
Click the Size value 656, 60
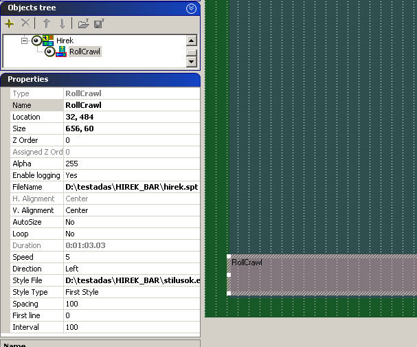click(x=132, y=128)
